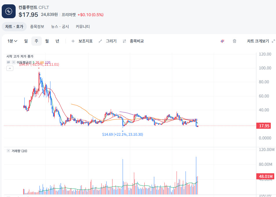Open the 뉴스 · 공시 tab
276x197 pixels.
(x=60, y=27)
